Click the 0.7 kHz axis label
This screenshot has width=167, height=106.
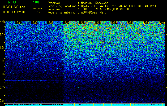click(2, 87)
